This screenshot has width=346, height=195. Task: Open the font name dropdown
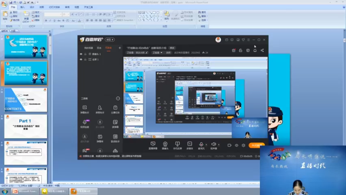[61, 14]
